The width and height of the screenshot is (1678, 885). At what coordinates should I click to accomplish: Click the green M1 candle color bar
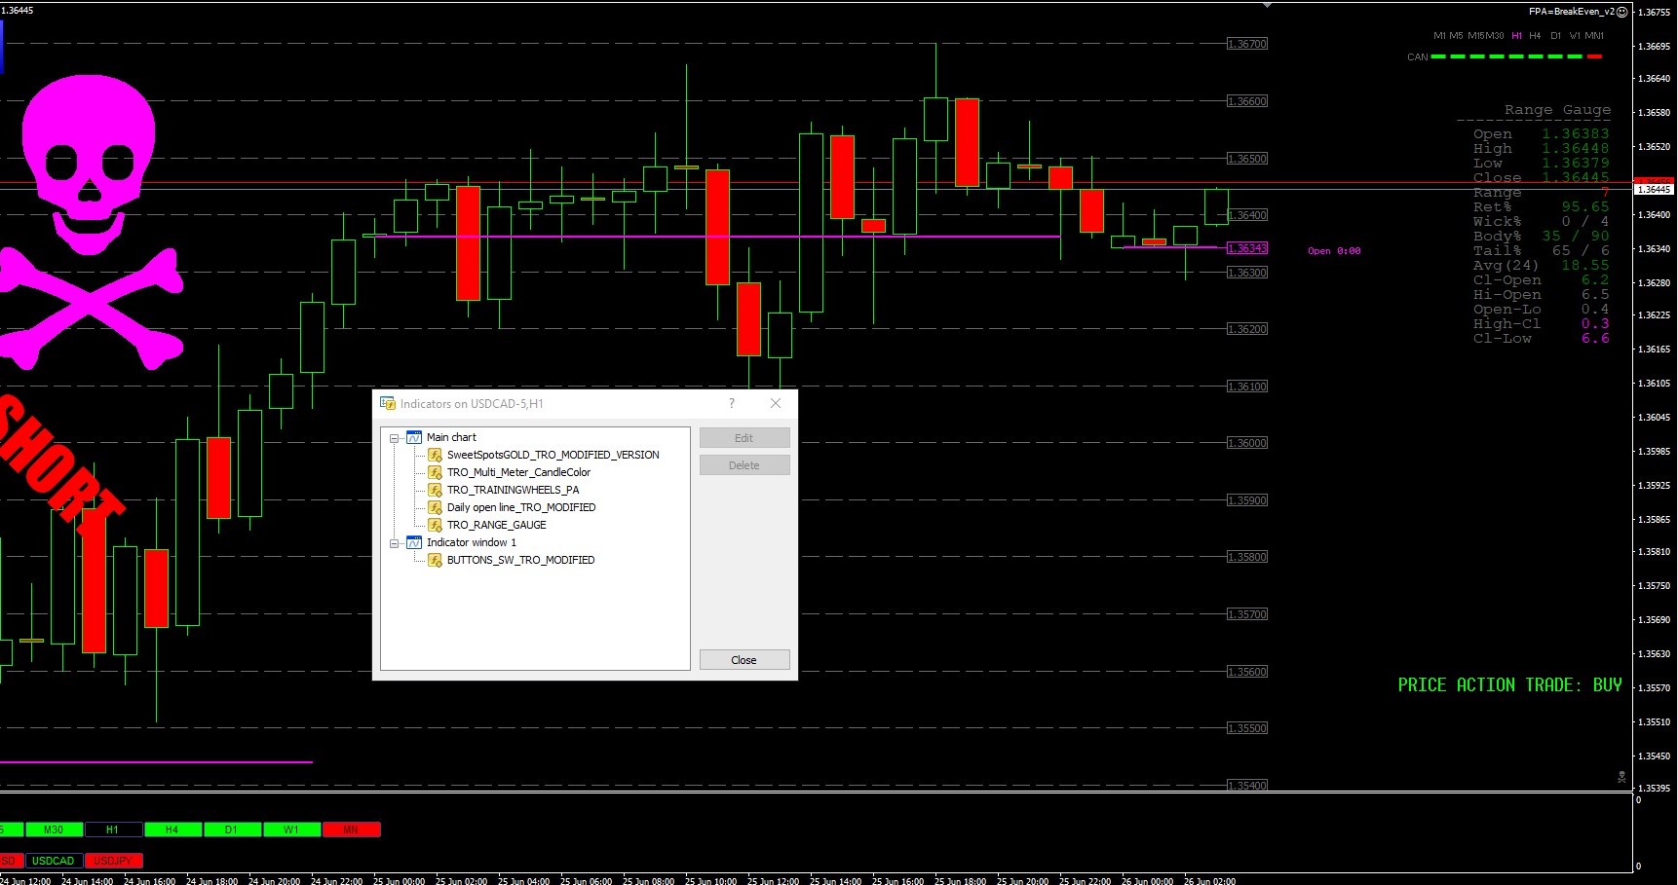1438,56
